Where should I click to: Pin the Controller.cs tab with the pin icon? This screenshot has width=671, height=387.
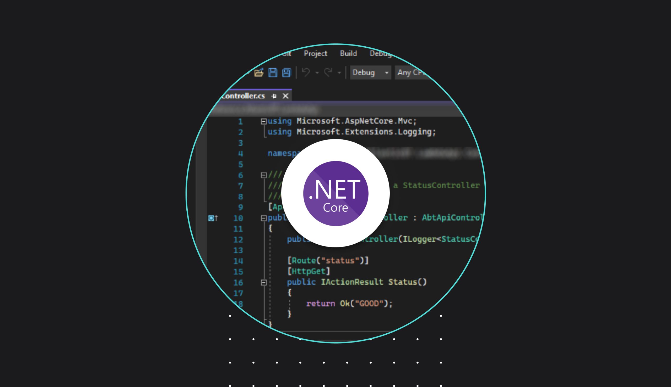(x=274, y=96)
